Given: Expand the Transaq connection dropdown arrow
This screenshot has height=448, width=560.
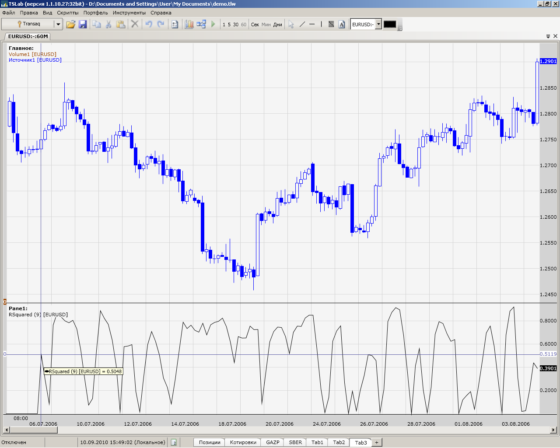Looking at the screenshot, I should [58, 24].
